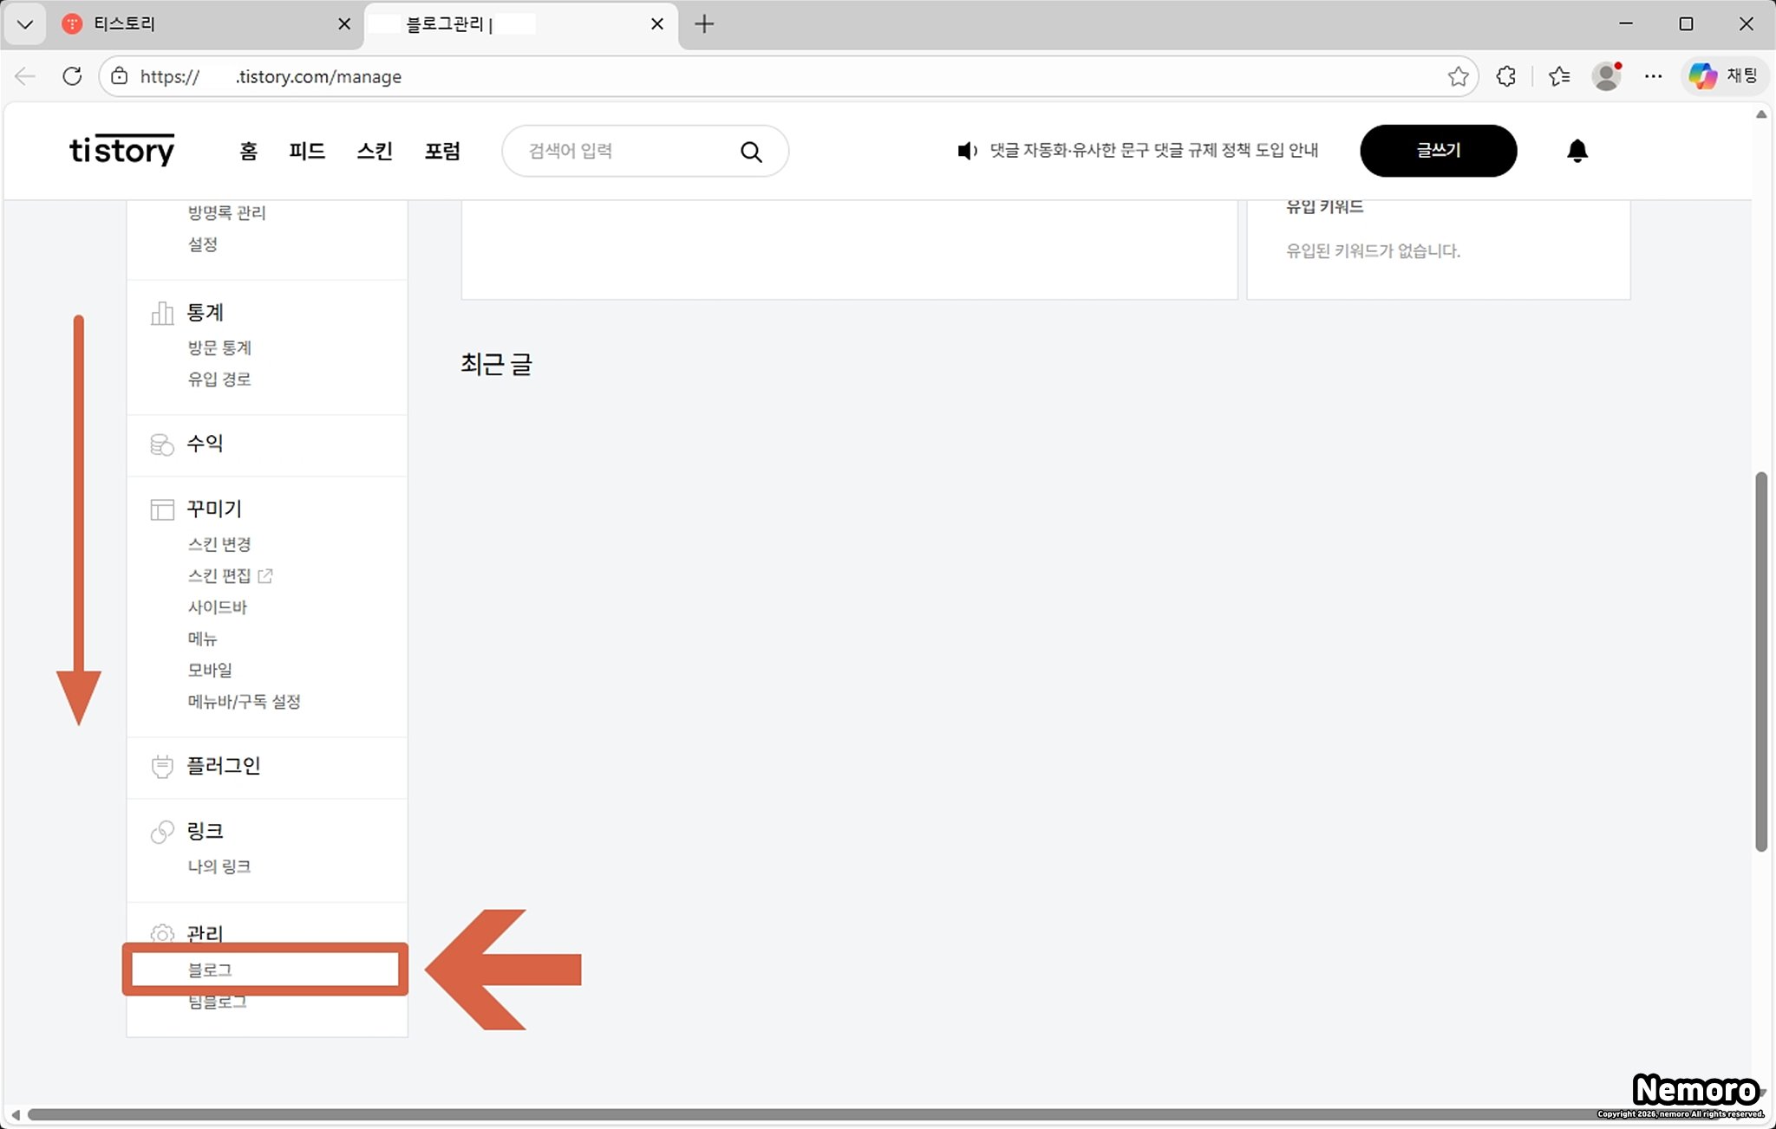Expand the tab list chevron
1776x1129 pixels.
click(24, 24)
